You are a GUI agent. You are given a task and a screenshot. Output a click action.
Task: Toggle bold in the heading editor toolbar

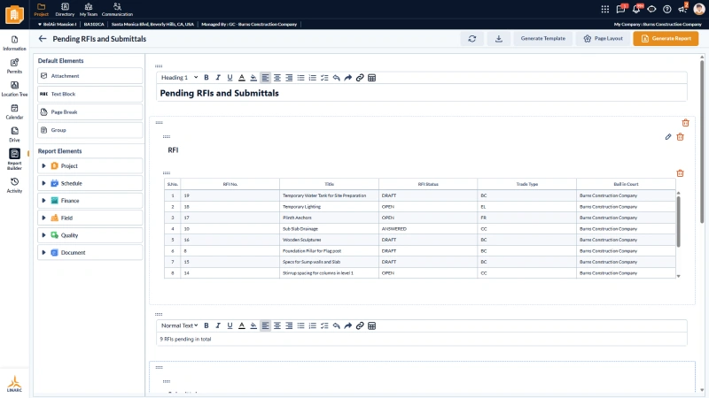[x=206, y=78]
